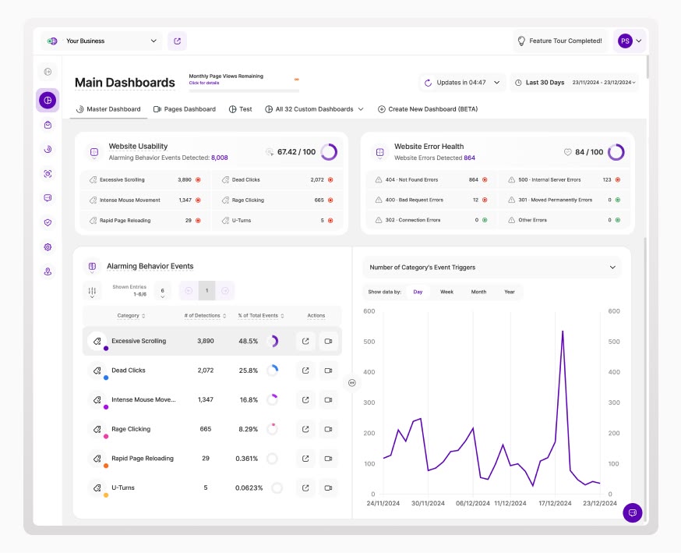Click the filter sliders icon above the table
681x553 pixels.
pos(92,291)
